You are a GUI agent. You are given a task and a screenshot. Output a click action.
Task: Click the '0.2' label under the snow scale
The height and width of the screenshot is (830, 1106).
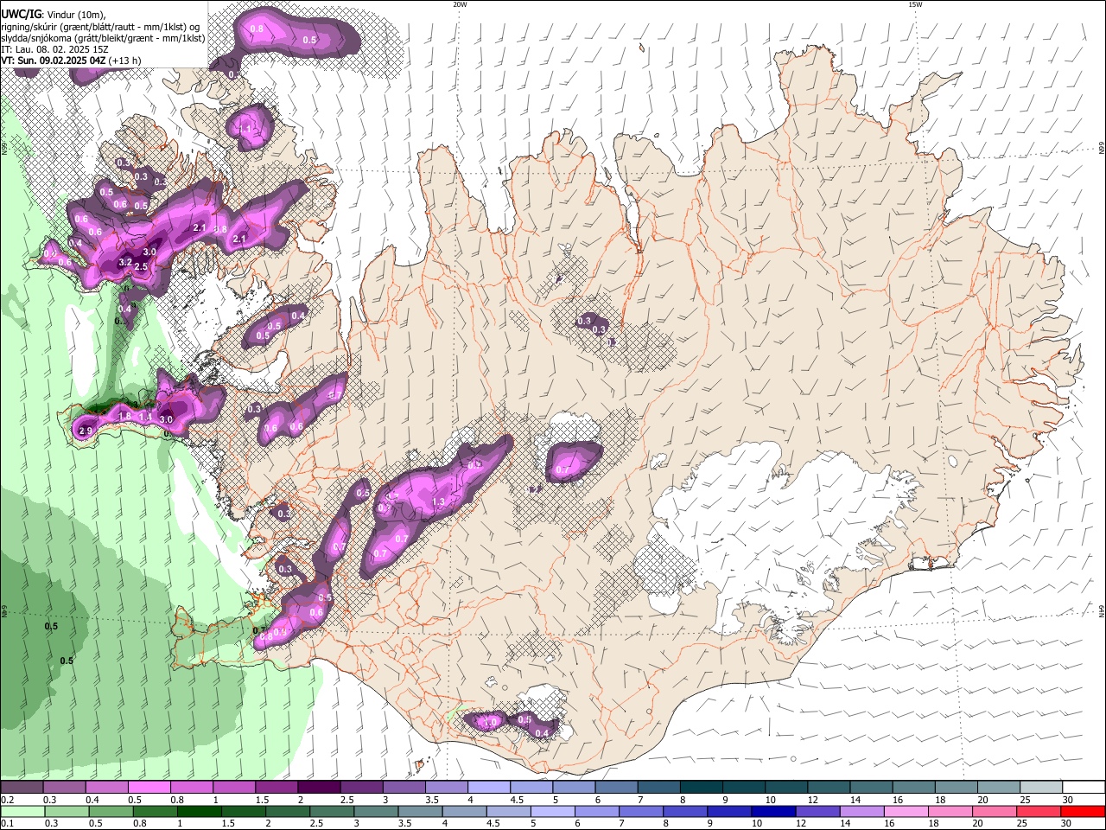[x=7, y=800]
